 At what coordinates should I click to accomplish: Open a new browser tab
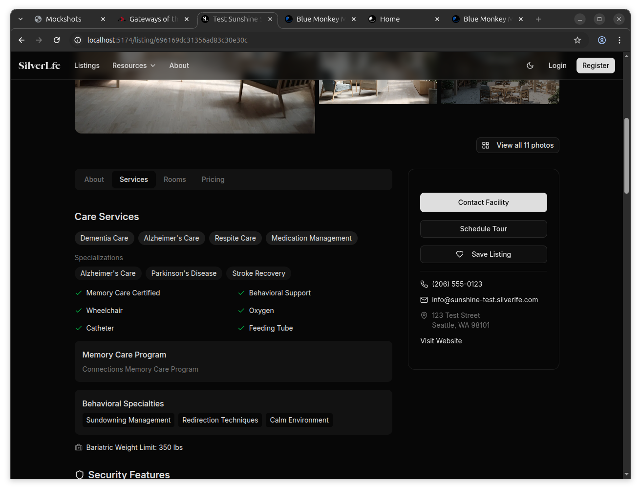(538, 19)
